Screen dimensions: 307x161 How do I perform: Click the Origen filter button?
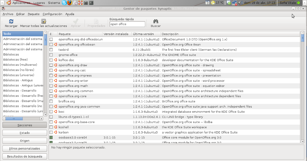tap(25, 141)
